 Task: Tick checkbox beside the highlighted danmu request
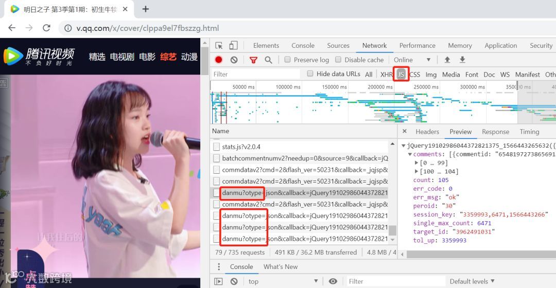pos(216,193)
